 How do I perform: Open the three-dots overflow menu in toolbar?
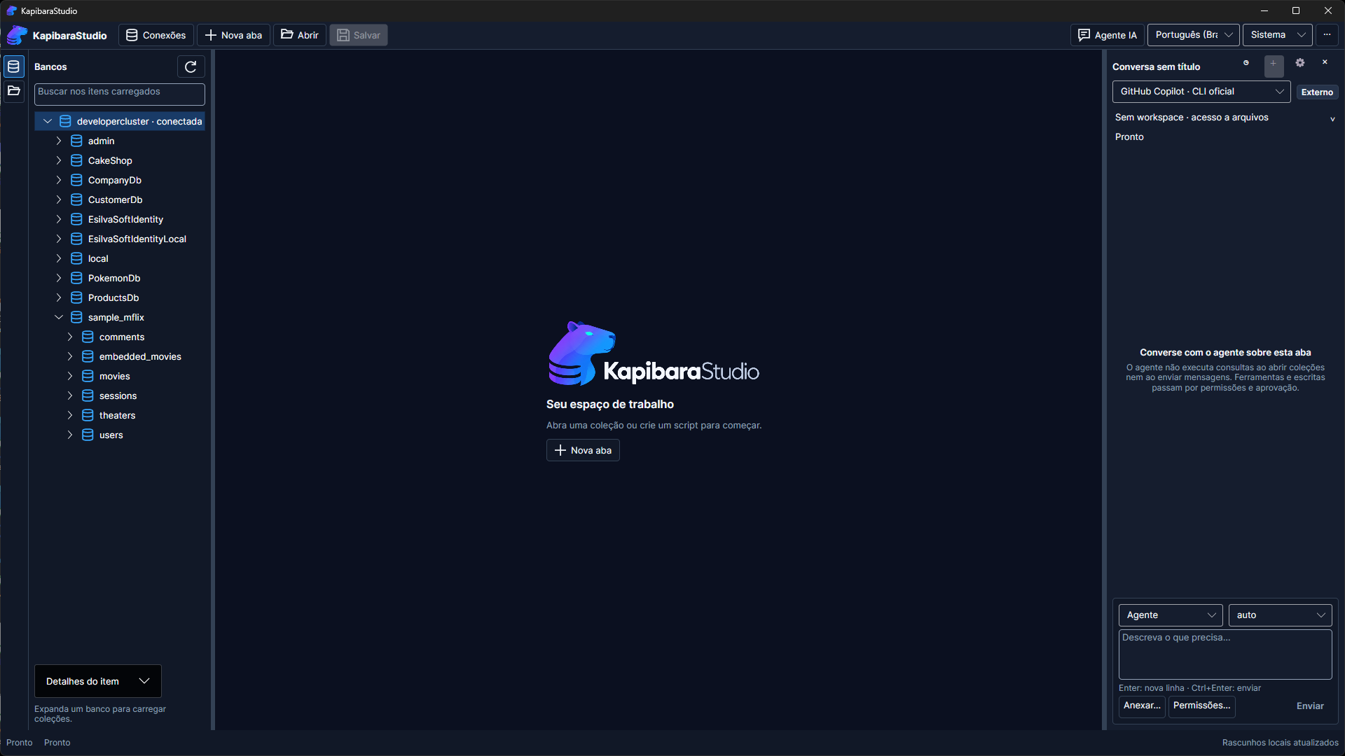pos(1327,35)
